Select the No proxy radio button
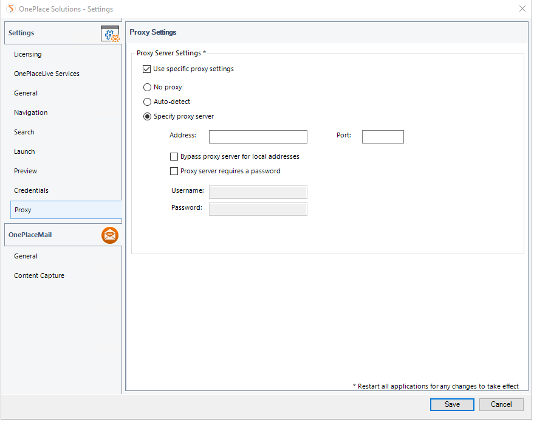The image size is (534, 422). [147, 88]
